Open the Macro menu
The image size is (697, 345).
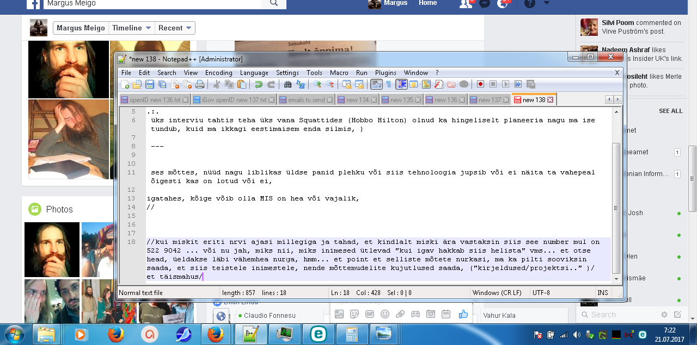(x=339, y=73)
